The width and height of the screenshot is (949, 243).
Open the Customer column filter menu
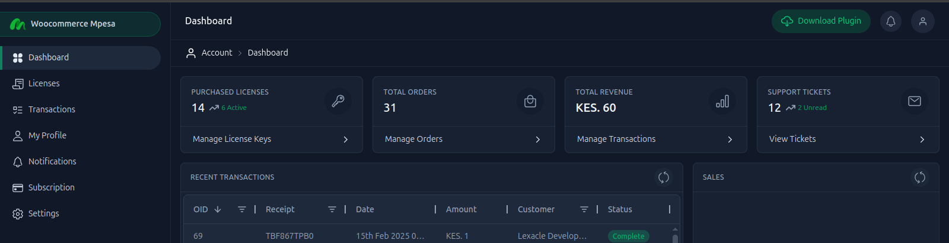tap(584, 209)
